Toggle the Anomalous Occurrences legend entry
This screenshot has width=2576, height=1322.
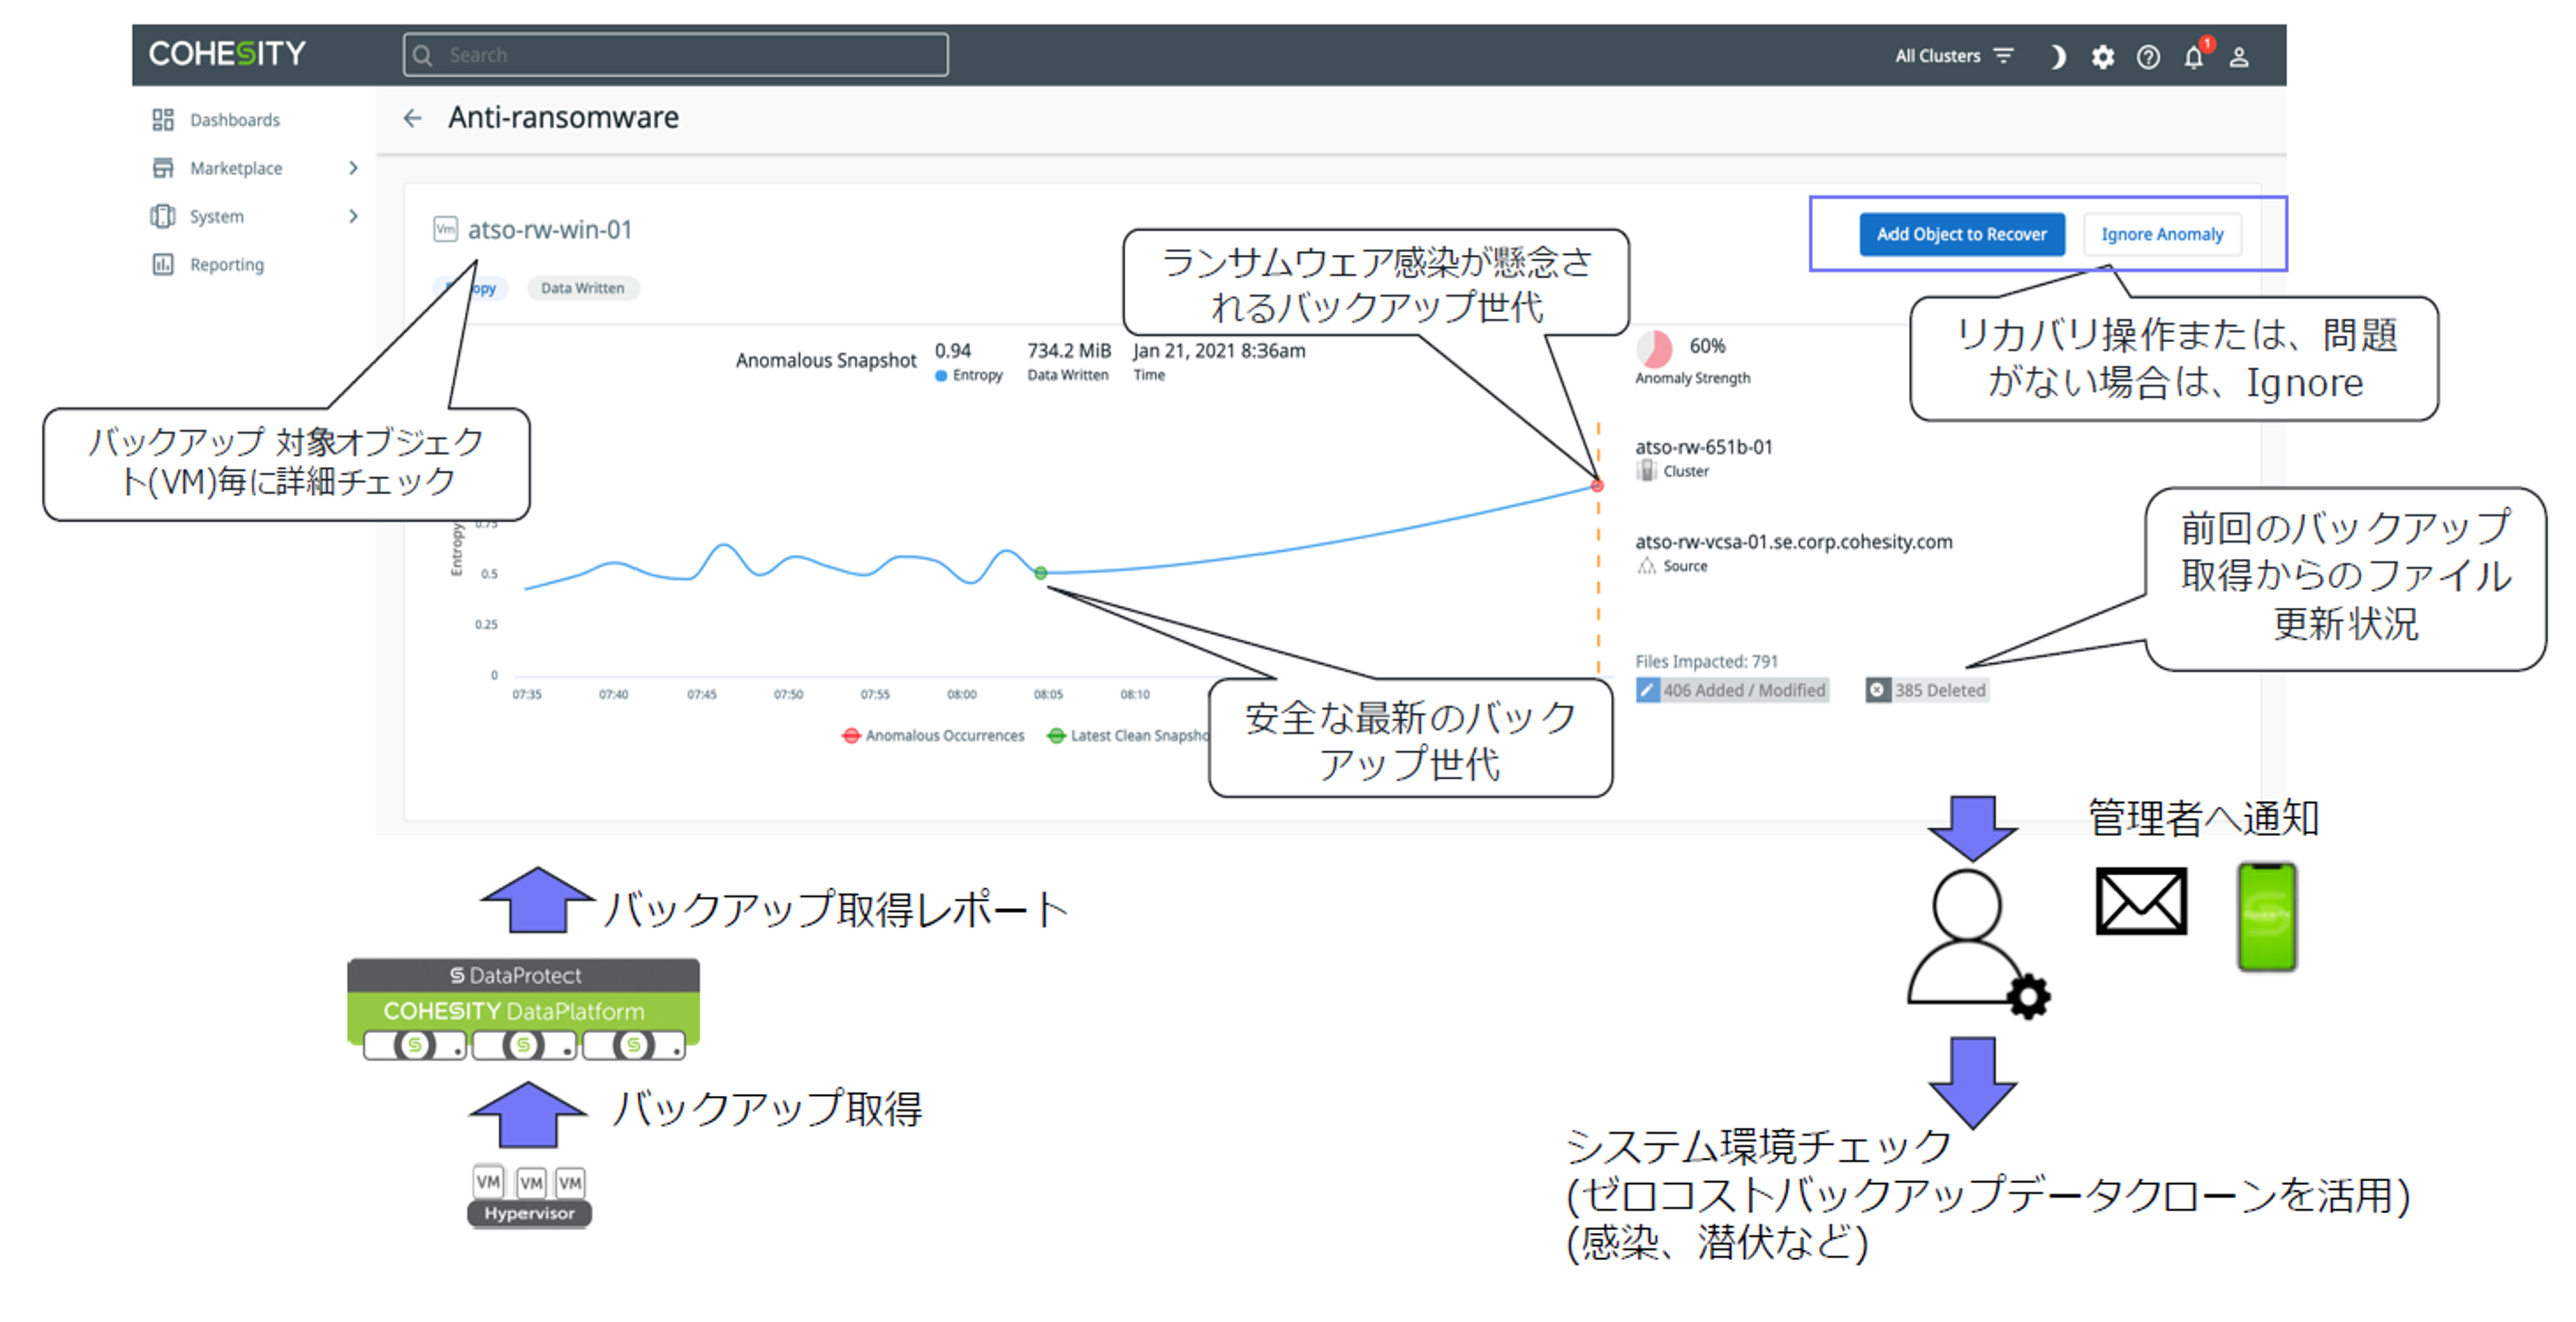[x=934, y=736]
